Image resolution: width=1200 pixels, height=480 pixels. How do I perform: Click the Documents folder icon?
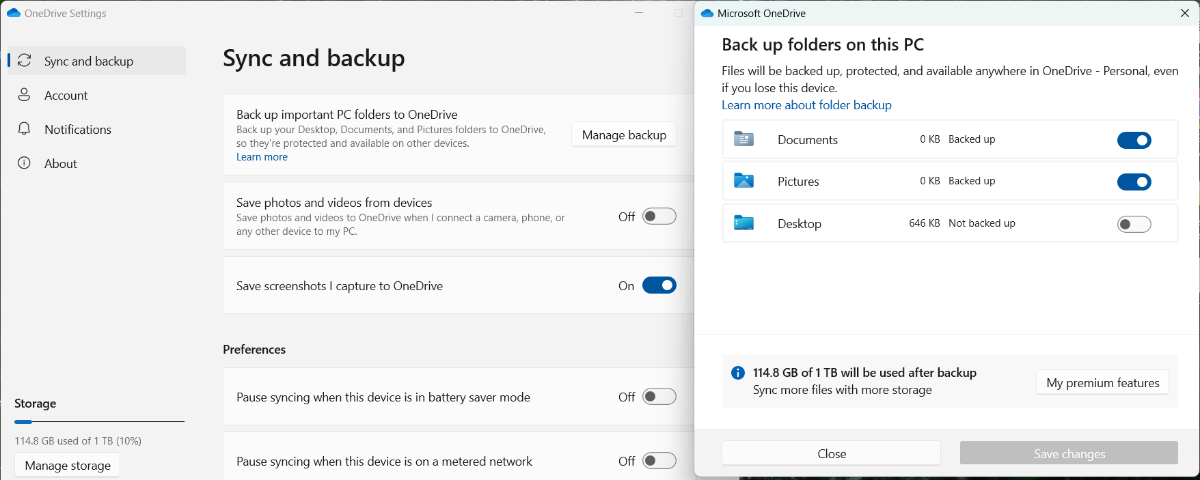pyautogui.click(x=744, y=139)
